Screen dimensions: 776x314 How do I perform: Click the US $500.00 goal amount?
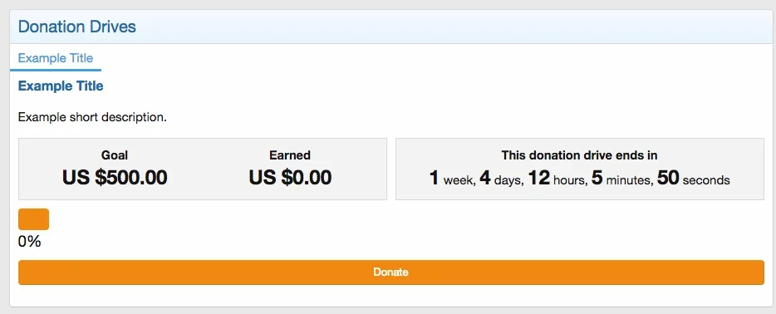115,178
